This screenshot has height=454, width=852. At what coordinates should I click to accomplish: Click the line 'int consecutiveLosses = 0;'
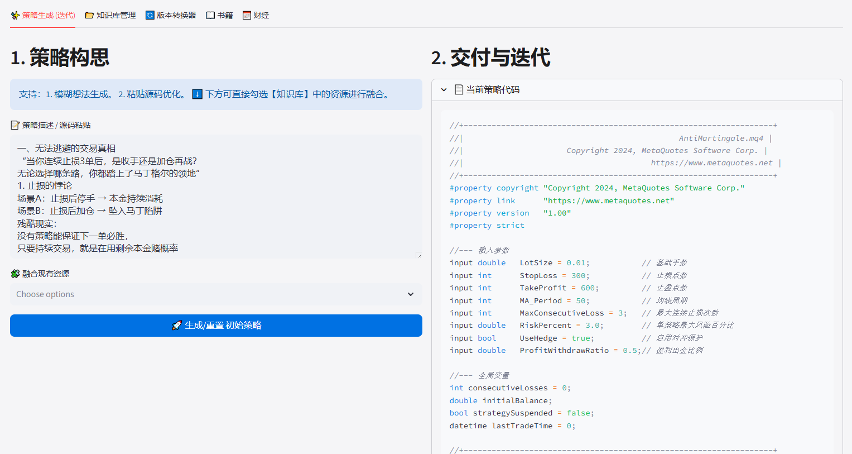(x=510, y=388)
